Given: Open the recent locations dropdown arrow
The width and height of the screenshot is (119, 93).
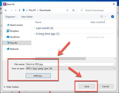Looking at the screenshot, I should (16, 10).
